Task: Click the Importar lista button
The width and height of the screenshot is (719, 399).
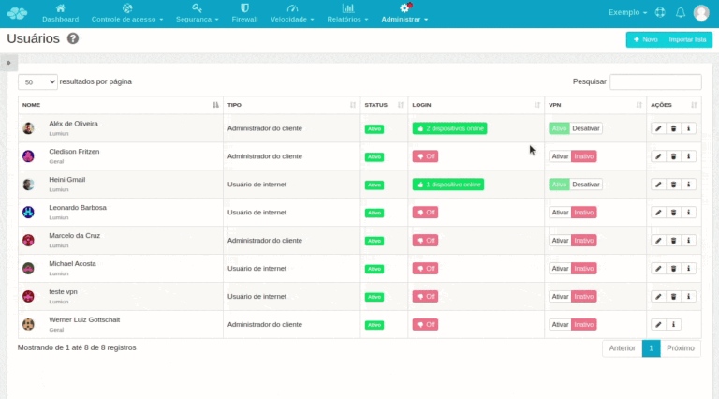Action: (687, 39)
